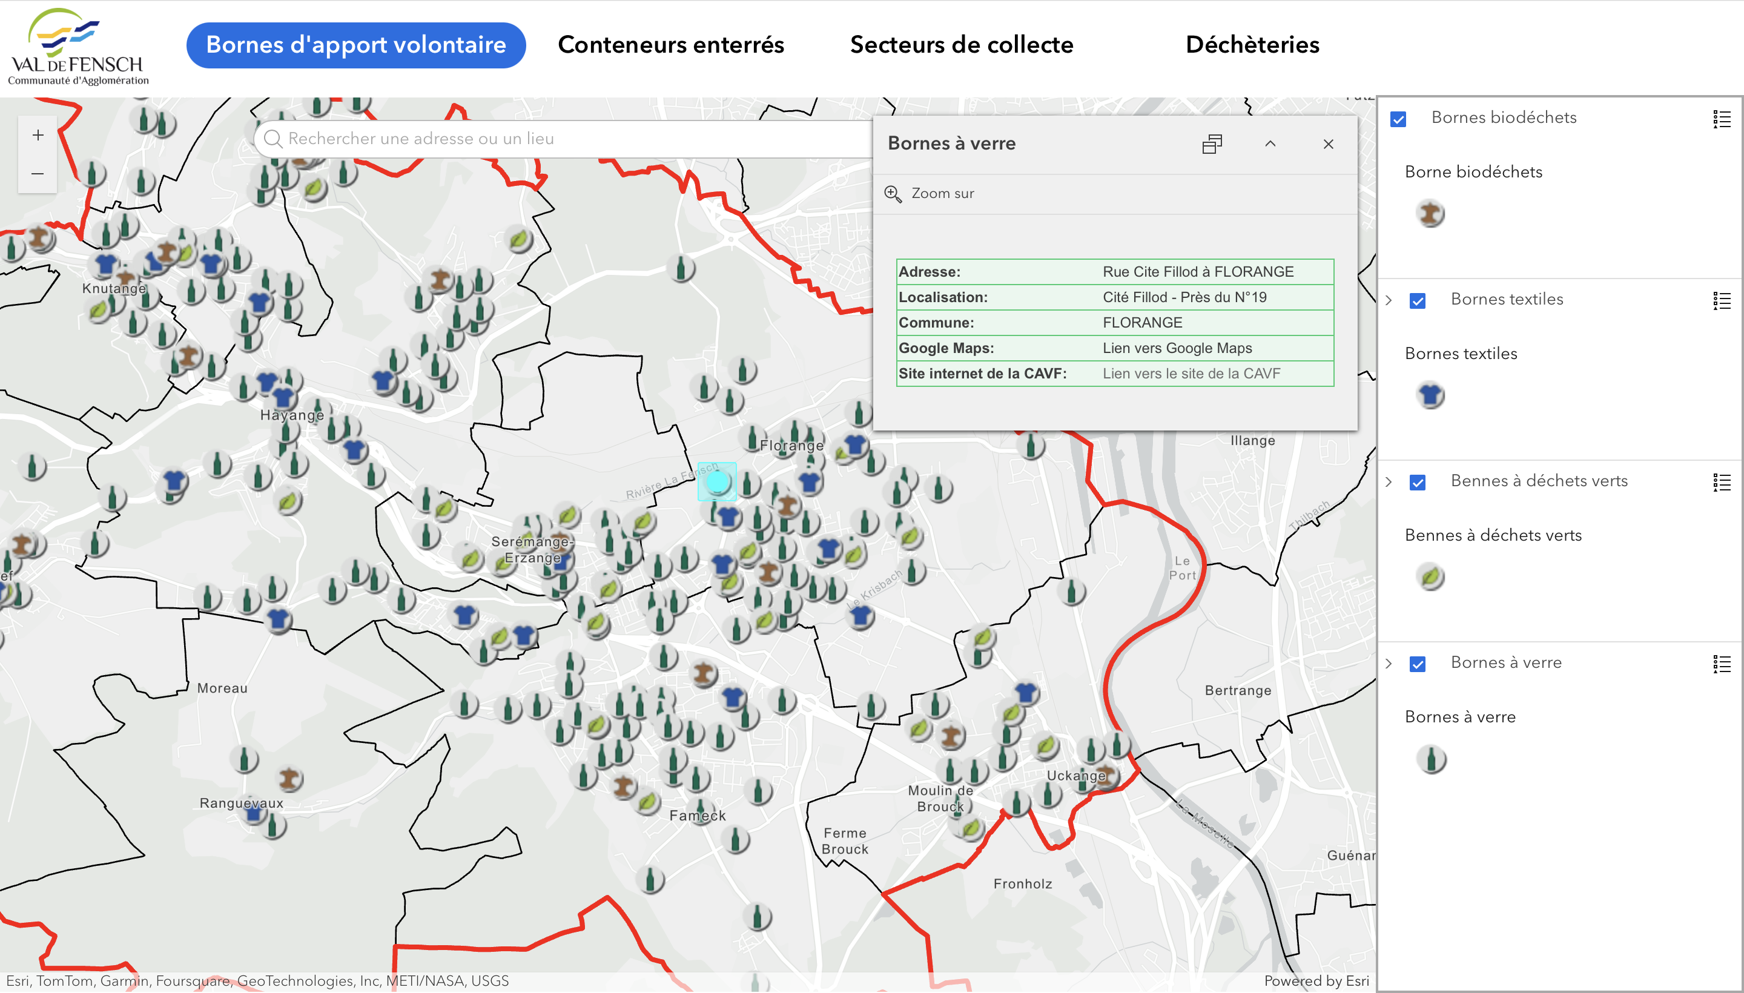
Task: Click the textile marker near Moreau
Action: pyautogui.click(x=277, y=620)
